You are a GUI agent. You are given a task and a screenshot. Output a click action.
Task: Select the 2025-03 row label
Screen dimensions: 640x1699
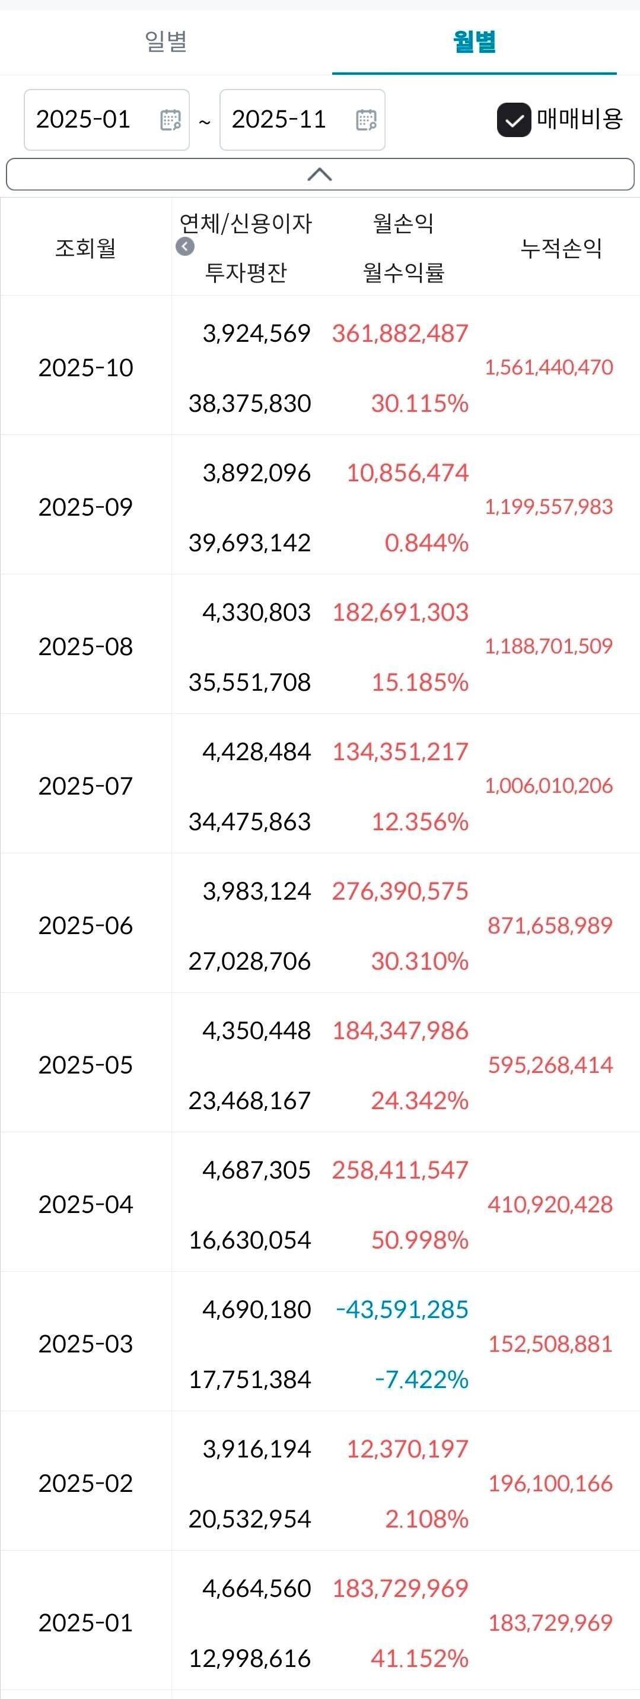tap(85, 1344)
